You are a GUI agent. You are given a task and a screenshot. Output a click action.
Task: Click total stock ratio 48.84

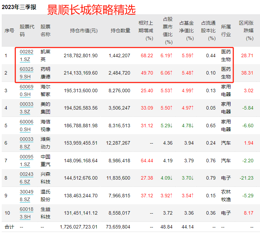click(x=167, y=227)
